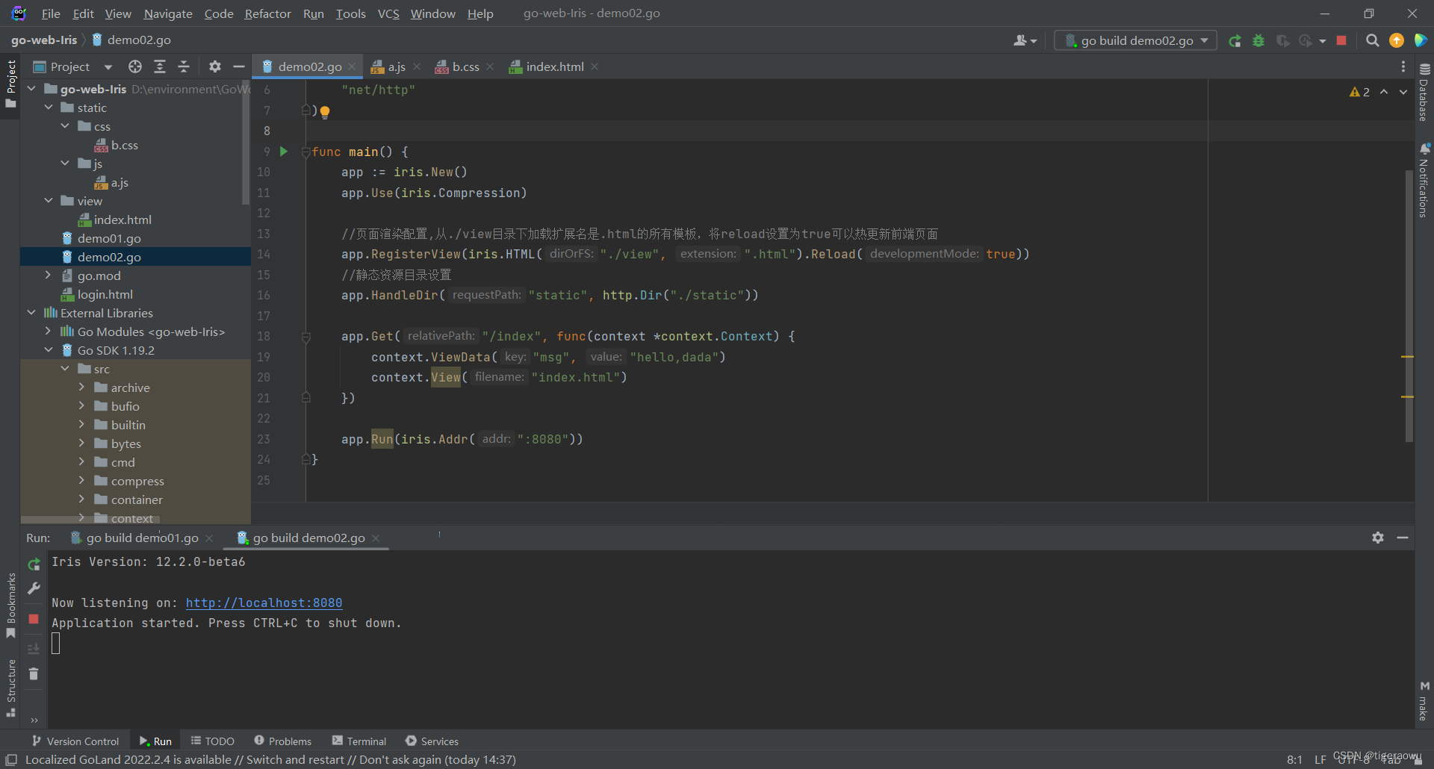The image size is (1434, 769).
Task: Open demo01.go in the project tree
Action: 109,238
